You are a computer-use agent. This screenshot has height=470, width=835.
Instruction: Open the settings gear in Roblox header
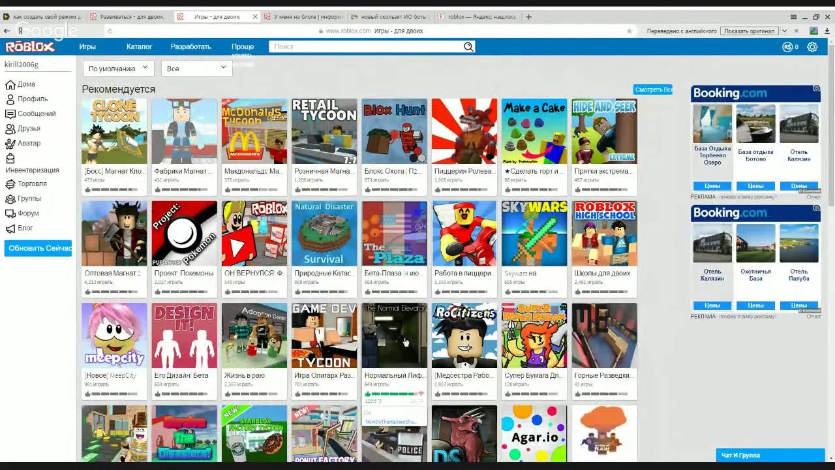pos(812,47)
